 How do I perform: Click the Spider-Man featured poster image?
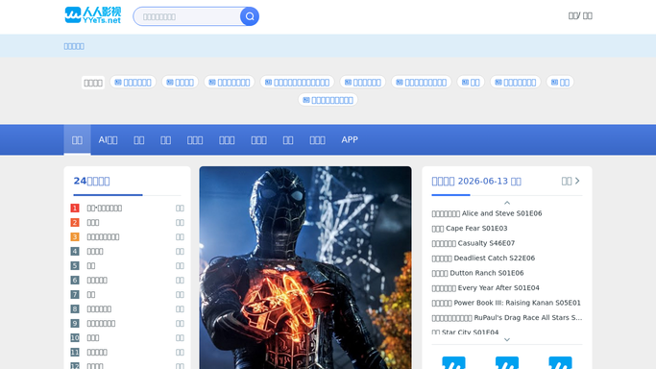click(x=305, y=268)
